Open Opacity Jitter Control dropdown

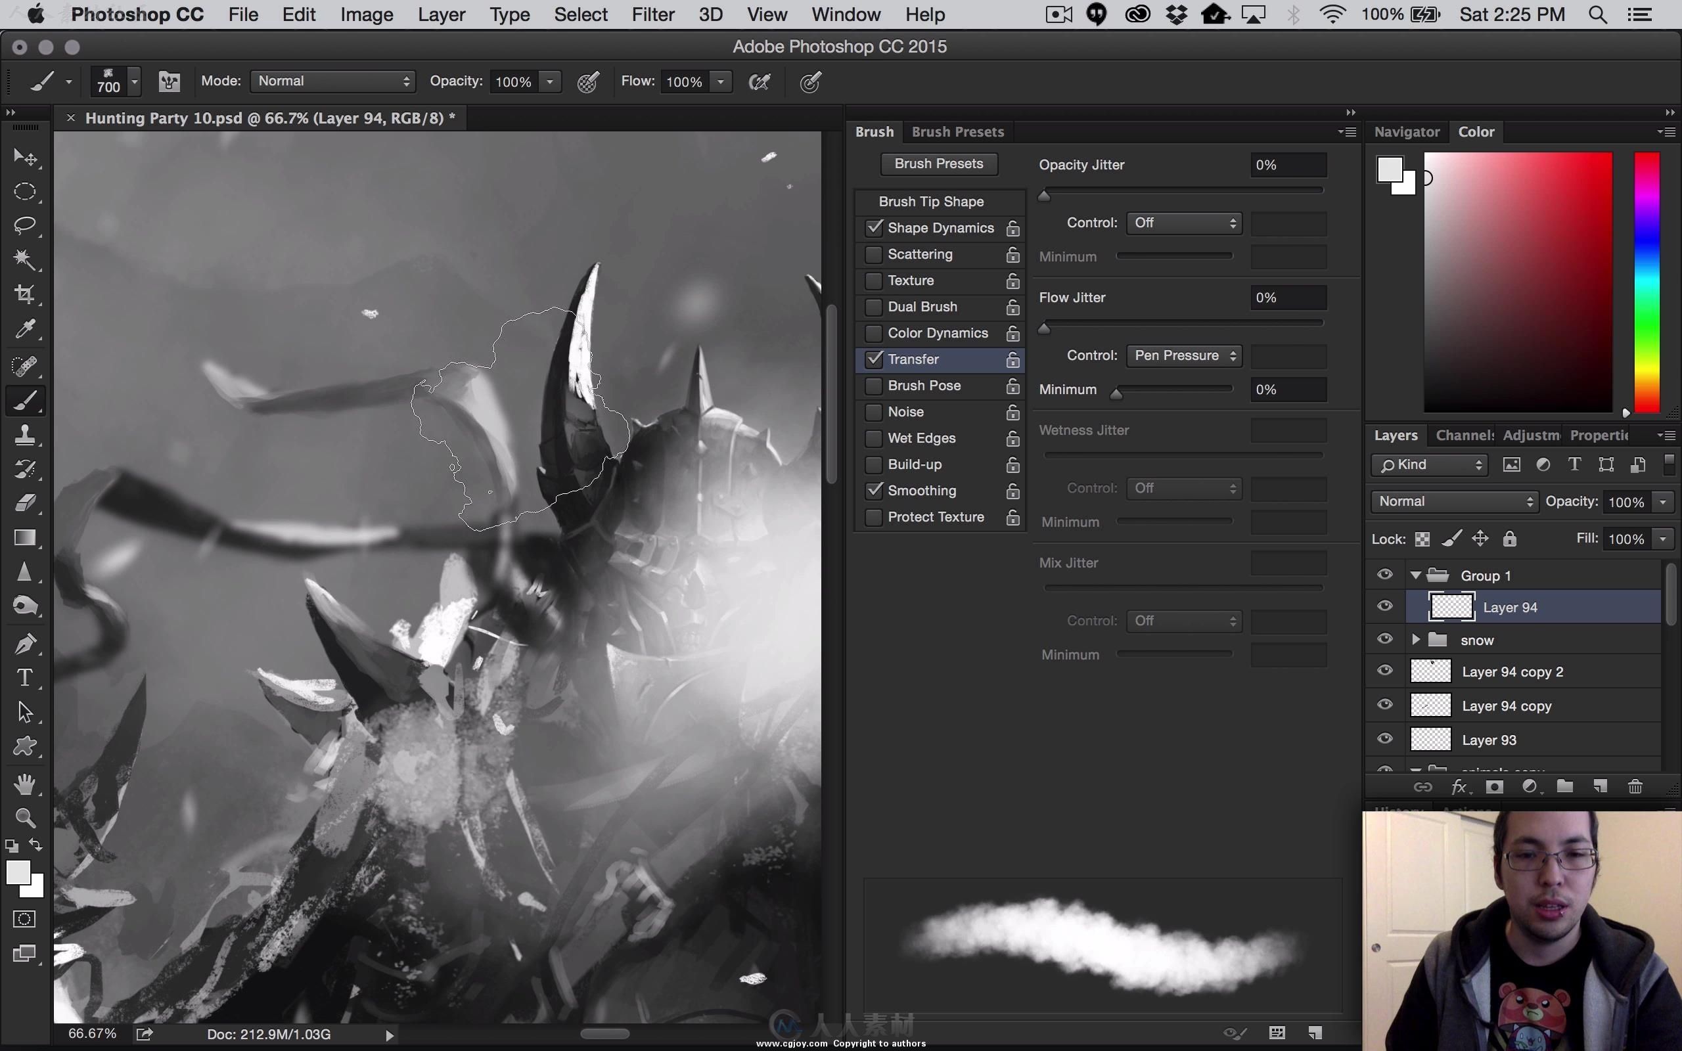pos(1184,223)
